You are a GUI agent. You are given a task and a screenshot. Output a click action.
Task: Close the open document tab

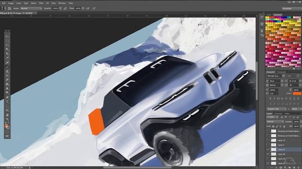(x=36, y=13)
